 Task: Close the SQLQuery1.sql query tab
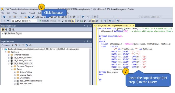coord(133,26)
